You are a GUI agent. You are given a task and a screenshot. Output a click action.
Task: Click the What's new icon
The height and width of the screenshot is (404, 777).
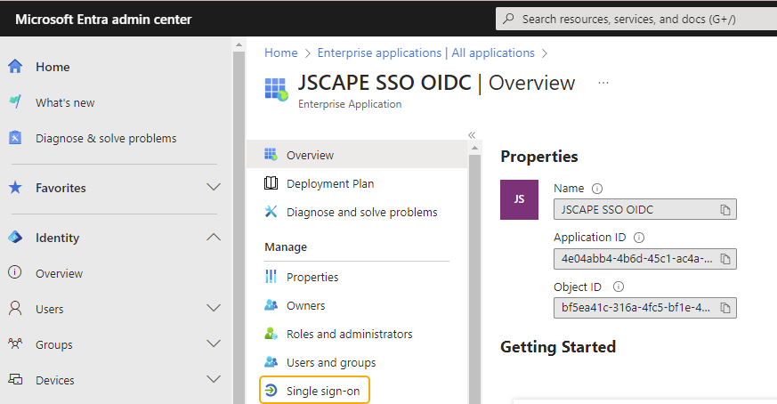point(15,102)
